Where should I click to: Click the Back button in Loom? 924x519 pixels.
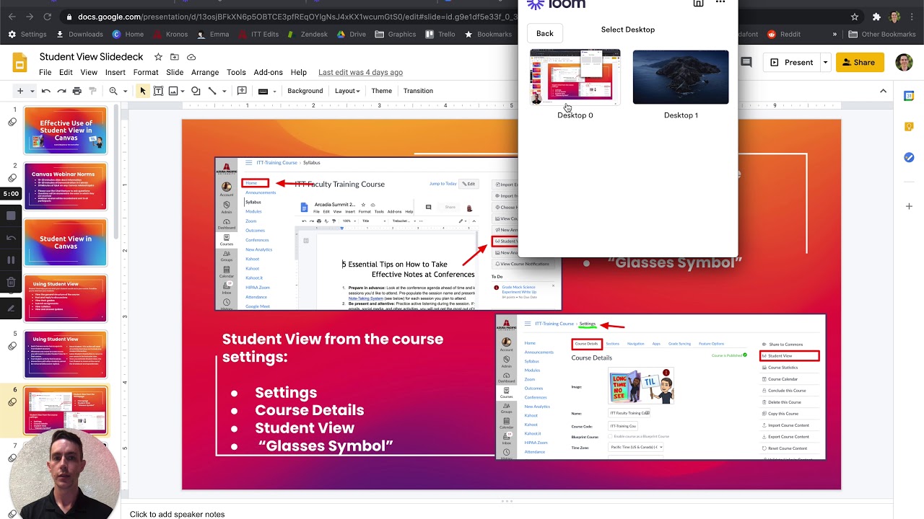545,33
